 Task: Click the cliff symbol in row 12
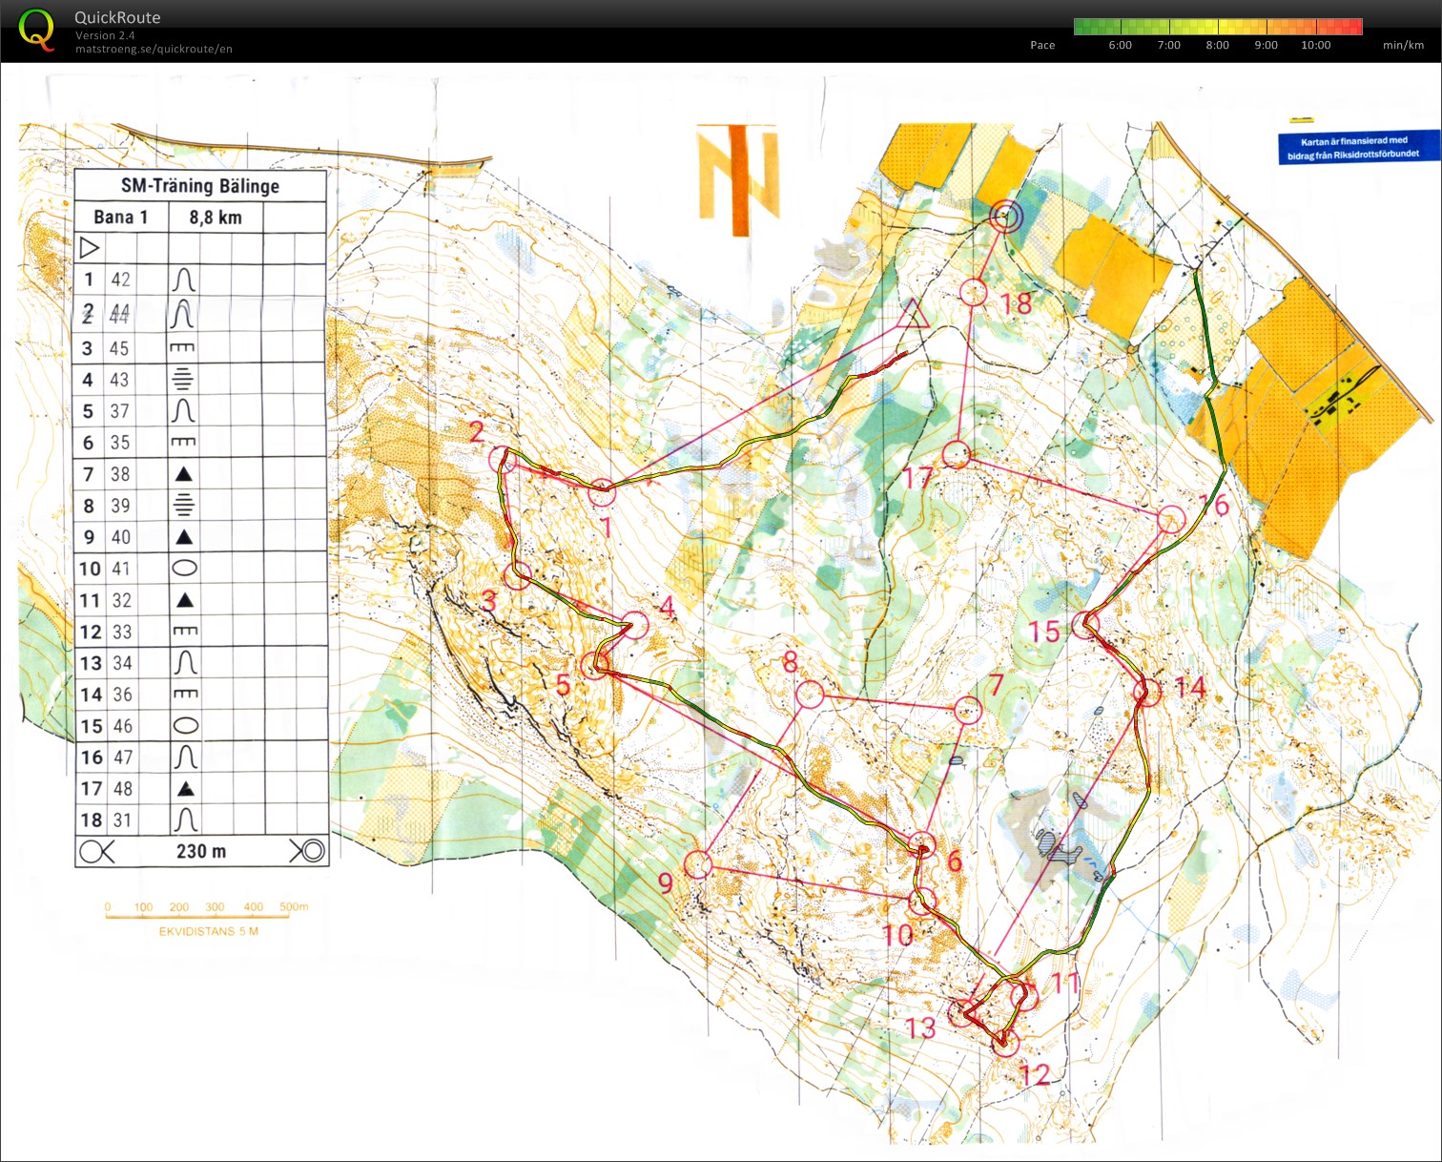[x=185, y=631]
